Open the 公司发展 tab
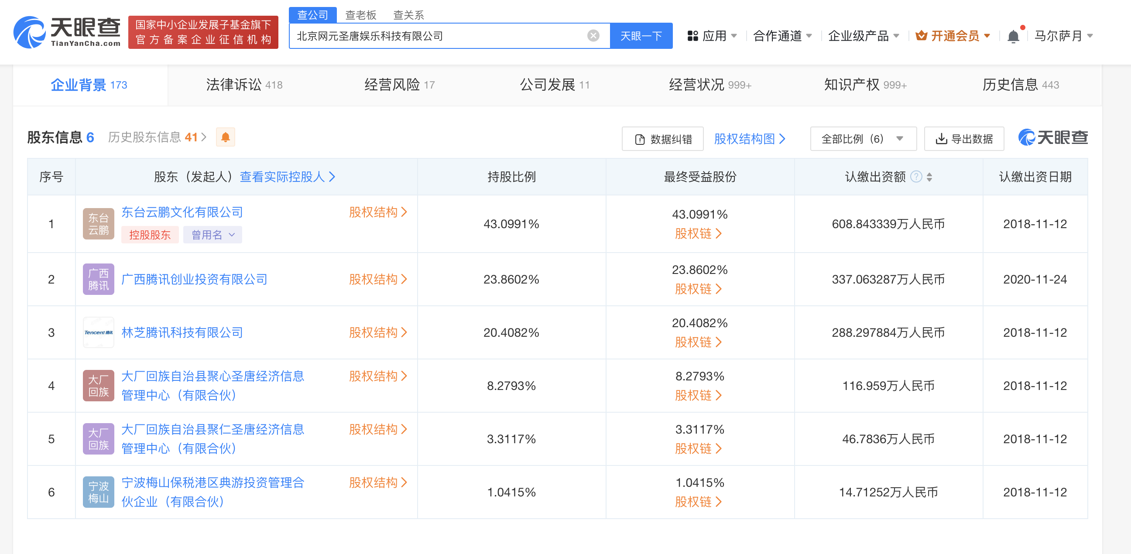1131x554 pixels. pos(555,85)
